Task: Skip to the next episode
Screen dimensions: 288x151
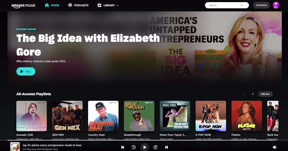Action: coord(166,147)
